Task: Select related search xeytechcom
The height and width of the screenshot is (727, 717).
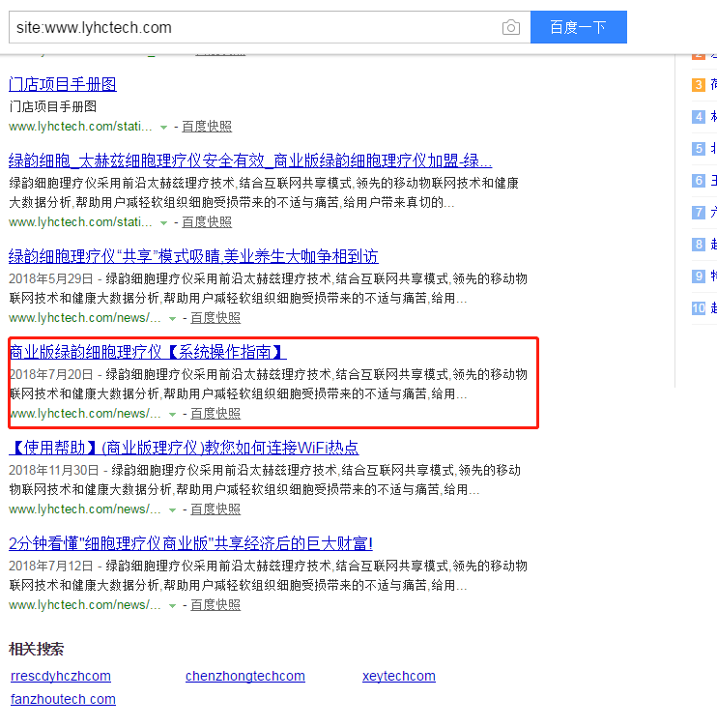Action: click(x=399, y=676)
